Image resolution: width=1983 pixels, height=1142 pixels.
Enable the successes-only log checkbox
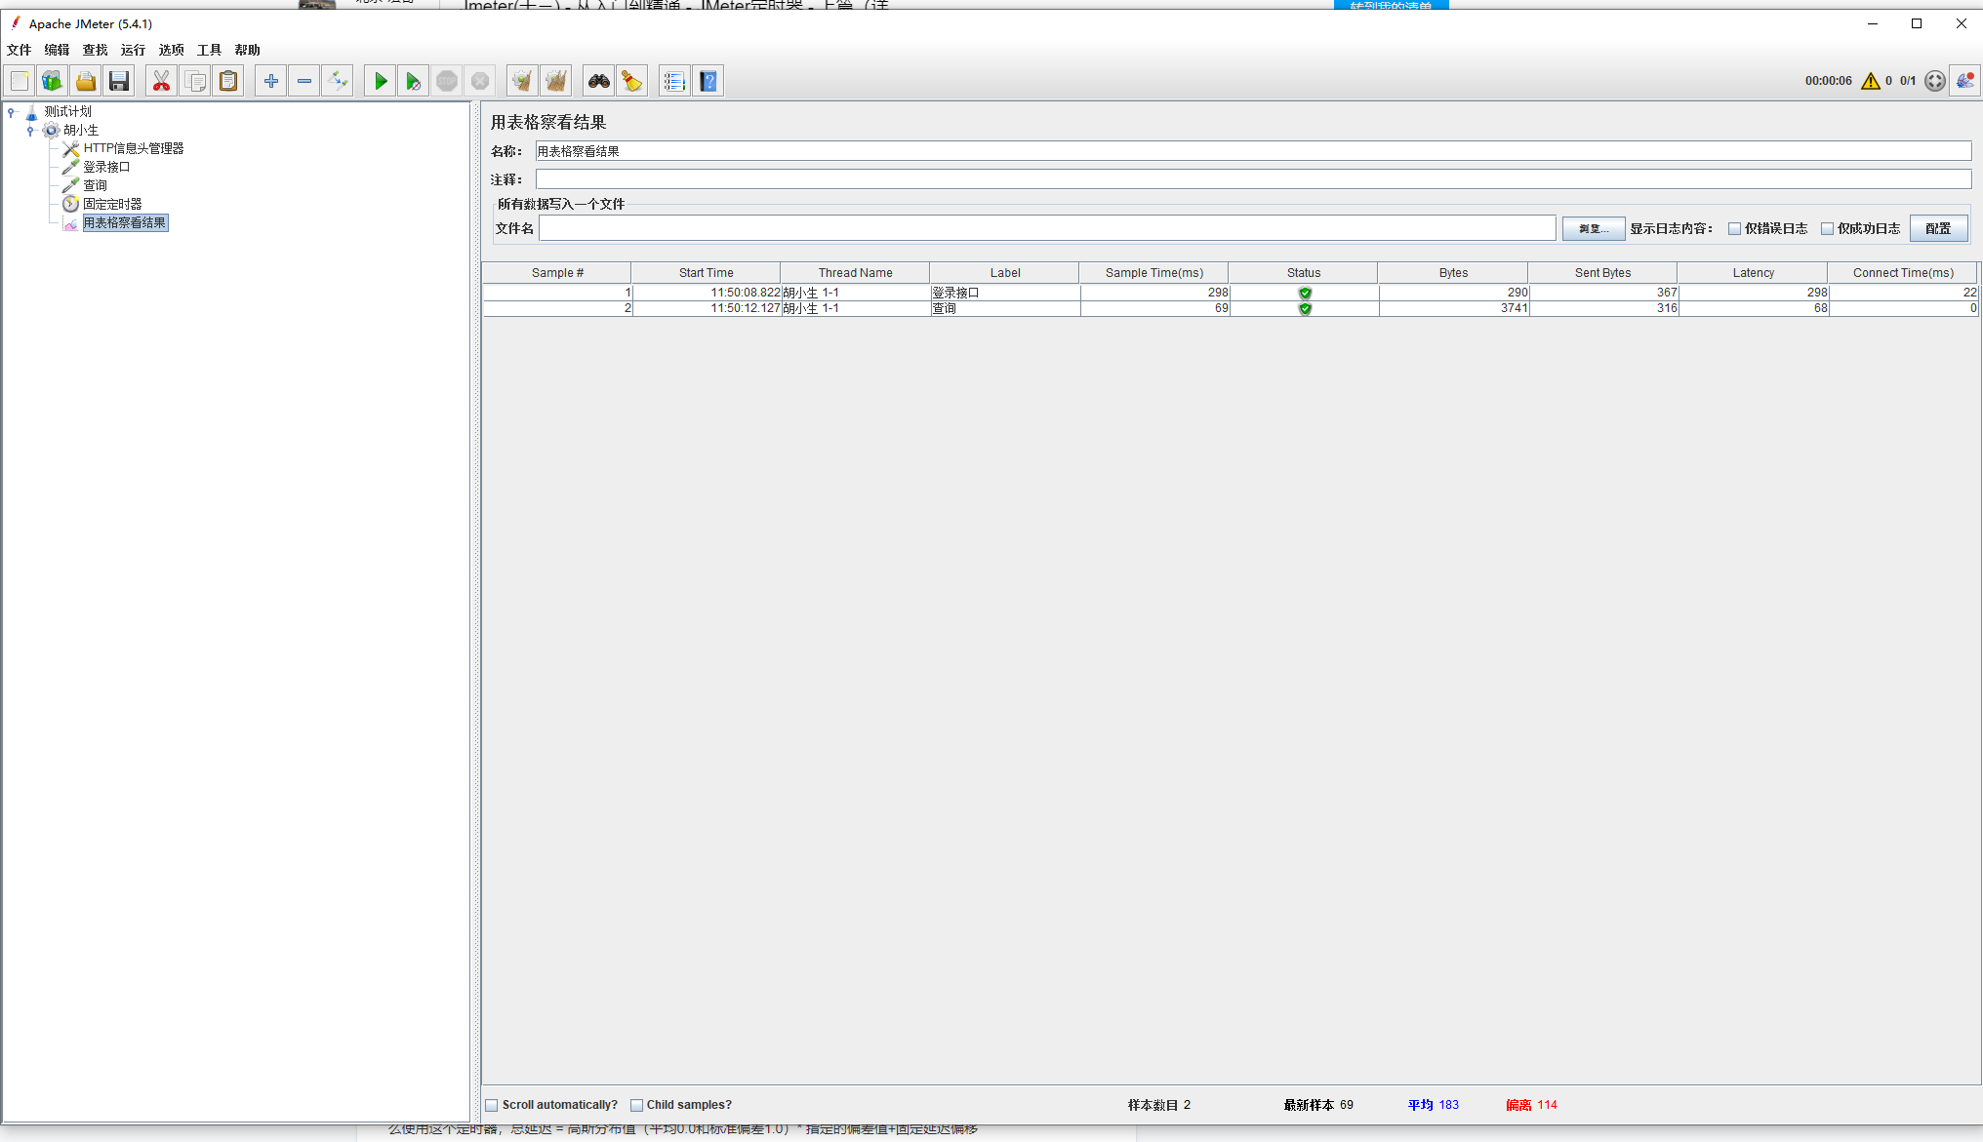coord(1827,229)
